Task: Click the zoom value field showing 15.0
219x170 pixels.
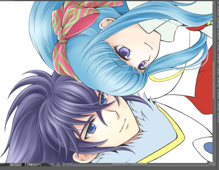Action: 33,165
